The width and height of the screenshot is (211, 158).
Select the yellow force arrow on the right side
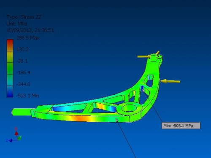pyautogui.click(x=170, y=81)
